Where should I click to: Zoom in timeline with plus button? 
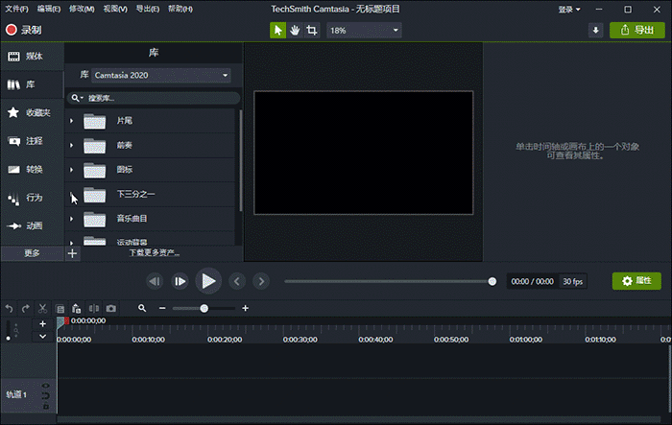[245, 308]
